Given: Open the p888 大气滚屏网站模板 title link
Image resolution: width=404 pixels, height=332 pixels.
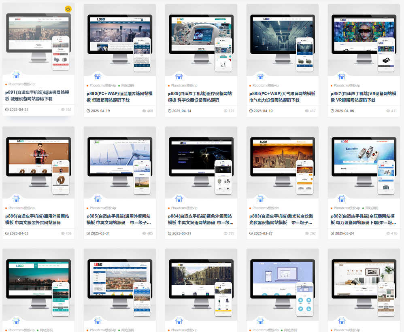Looking at the screenshot, I should point(282,97).
